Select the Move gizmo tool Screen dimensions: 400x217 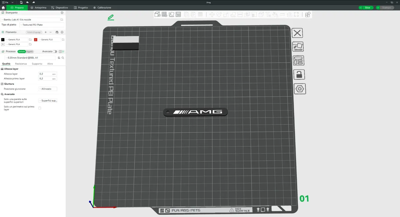[212, 14]
